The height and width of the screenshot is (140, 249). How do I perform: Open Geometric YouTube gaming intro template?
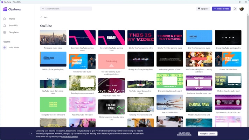click(x=111, y=37)
